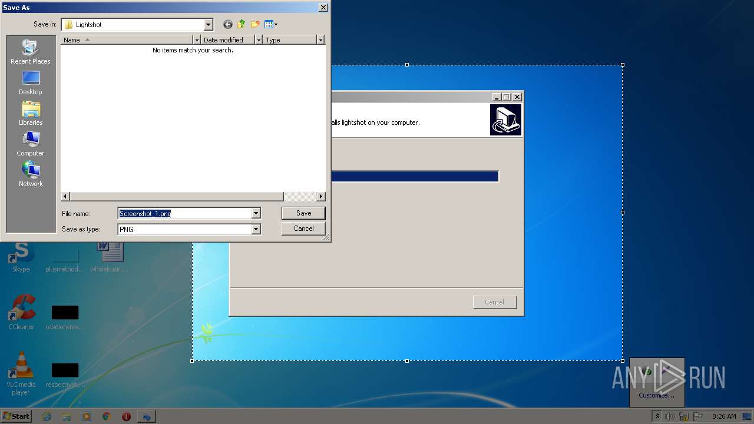The image size is (754, 424).
Task: Click the horizontal scrollbar thumb
Action: [176, 197]
